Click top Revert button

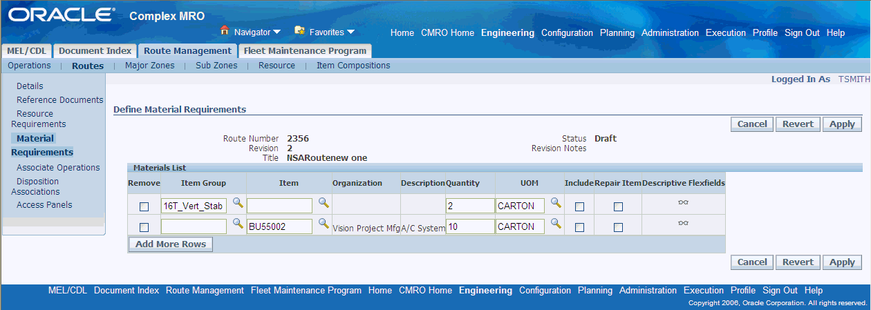[x=798, y=124]
